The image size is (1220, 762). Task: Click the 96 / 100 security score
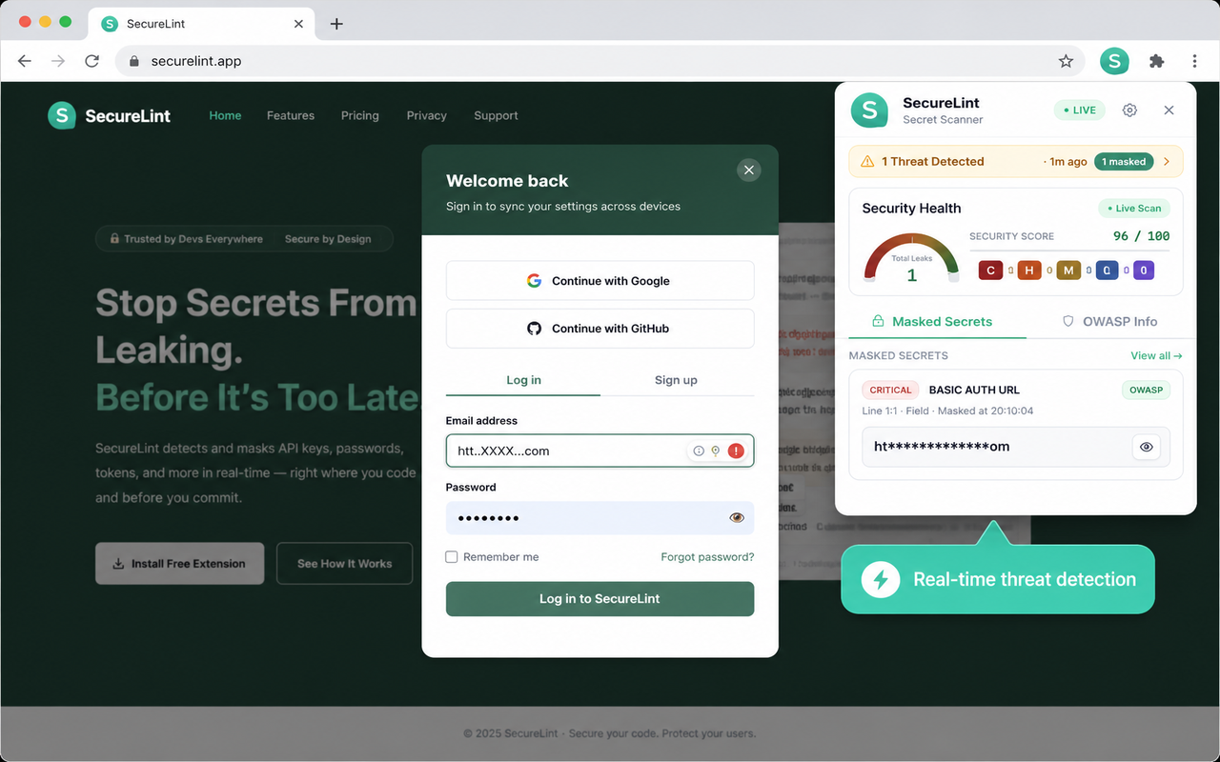tap(1141, 236)
